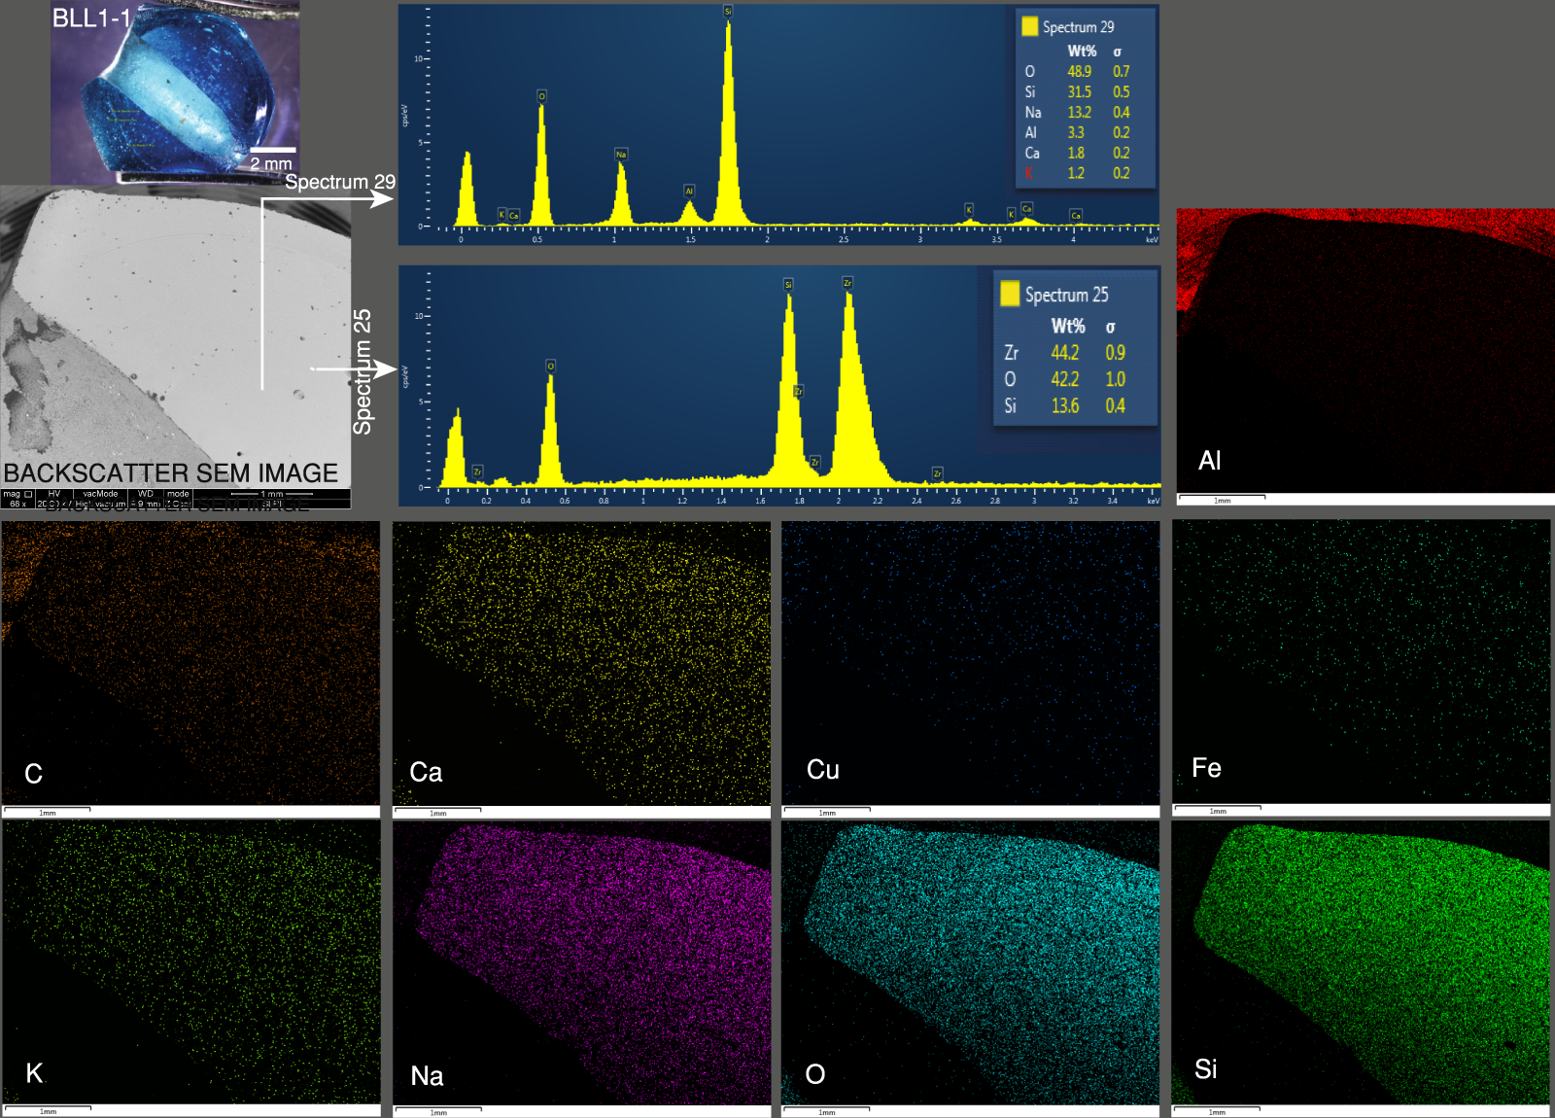Select the Na value 13.2 in Spectrum 29
1555x1118 pixels.
1079,112
